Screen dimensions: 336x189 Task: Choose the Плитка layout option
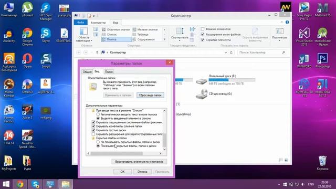tap(117, 39)
